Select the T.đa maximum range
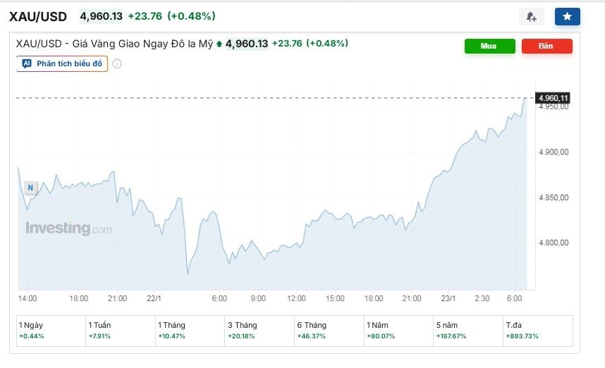Viewport: 605px width, 368px height. tap(536, 330)
